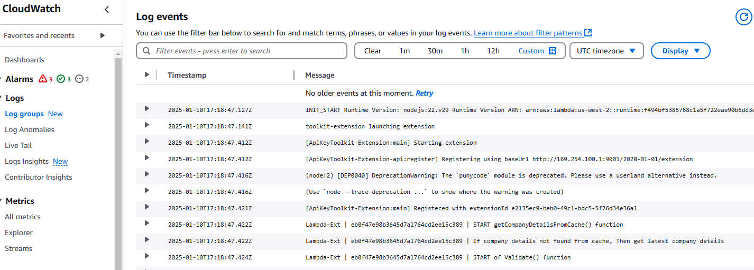Go to All metrics
This screenshot has width=754, height=270.
(x=23, y=217)
